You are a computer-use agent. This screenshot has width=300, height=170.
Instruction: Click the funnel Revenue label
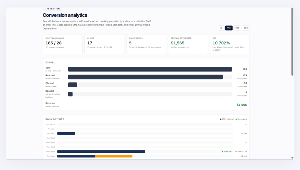(x=50, y=103)
